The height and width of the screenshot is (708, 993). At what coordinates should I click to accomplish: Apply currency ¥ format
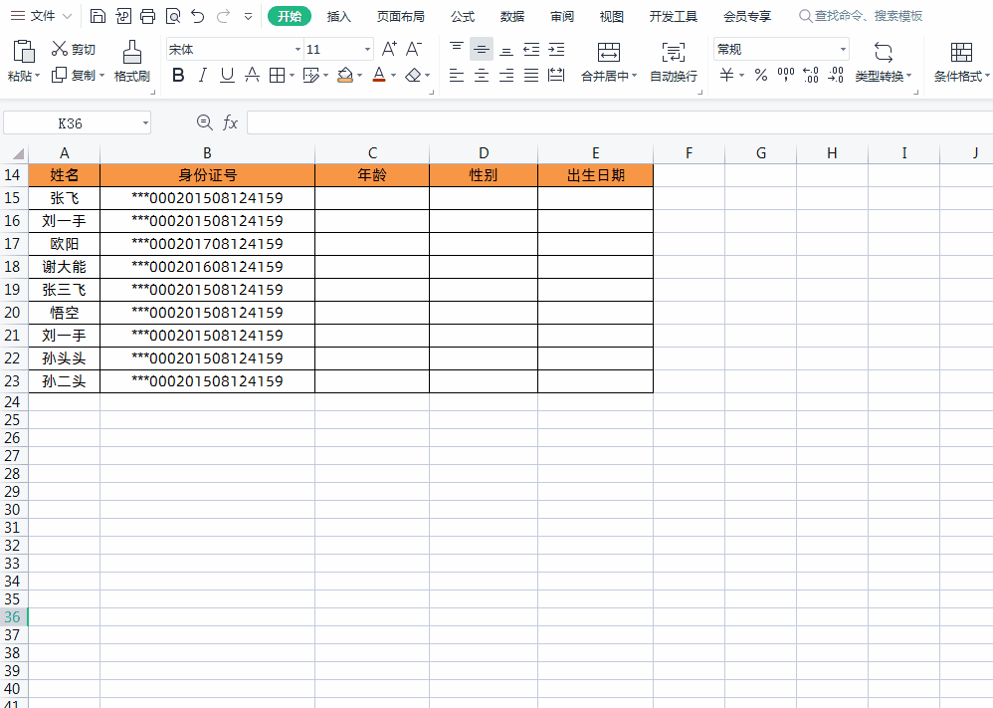726,76
